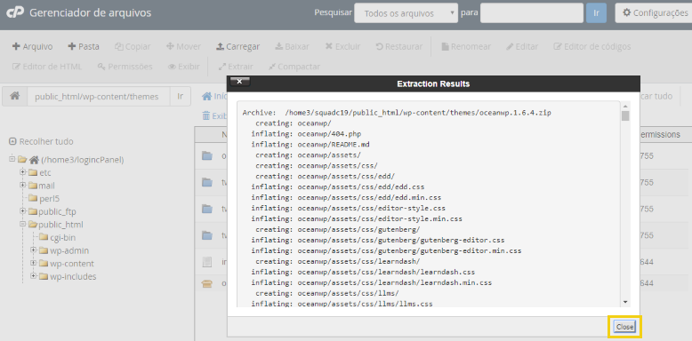The width and height of the screenshot is (692, 341).
Task: Click the home icon beside path field
Action: [14, 96]
